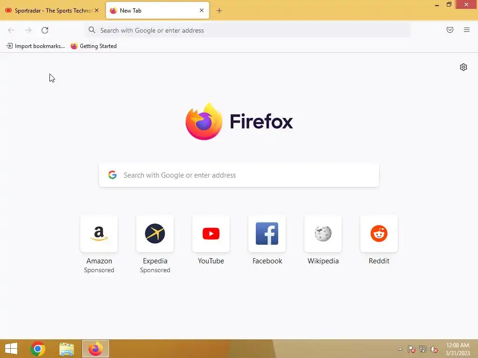Click the YouTube label text

point(211,261)
